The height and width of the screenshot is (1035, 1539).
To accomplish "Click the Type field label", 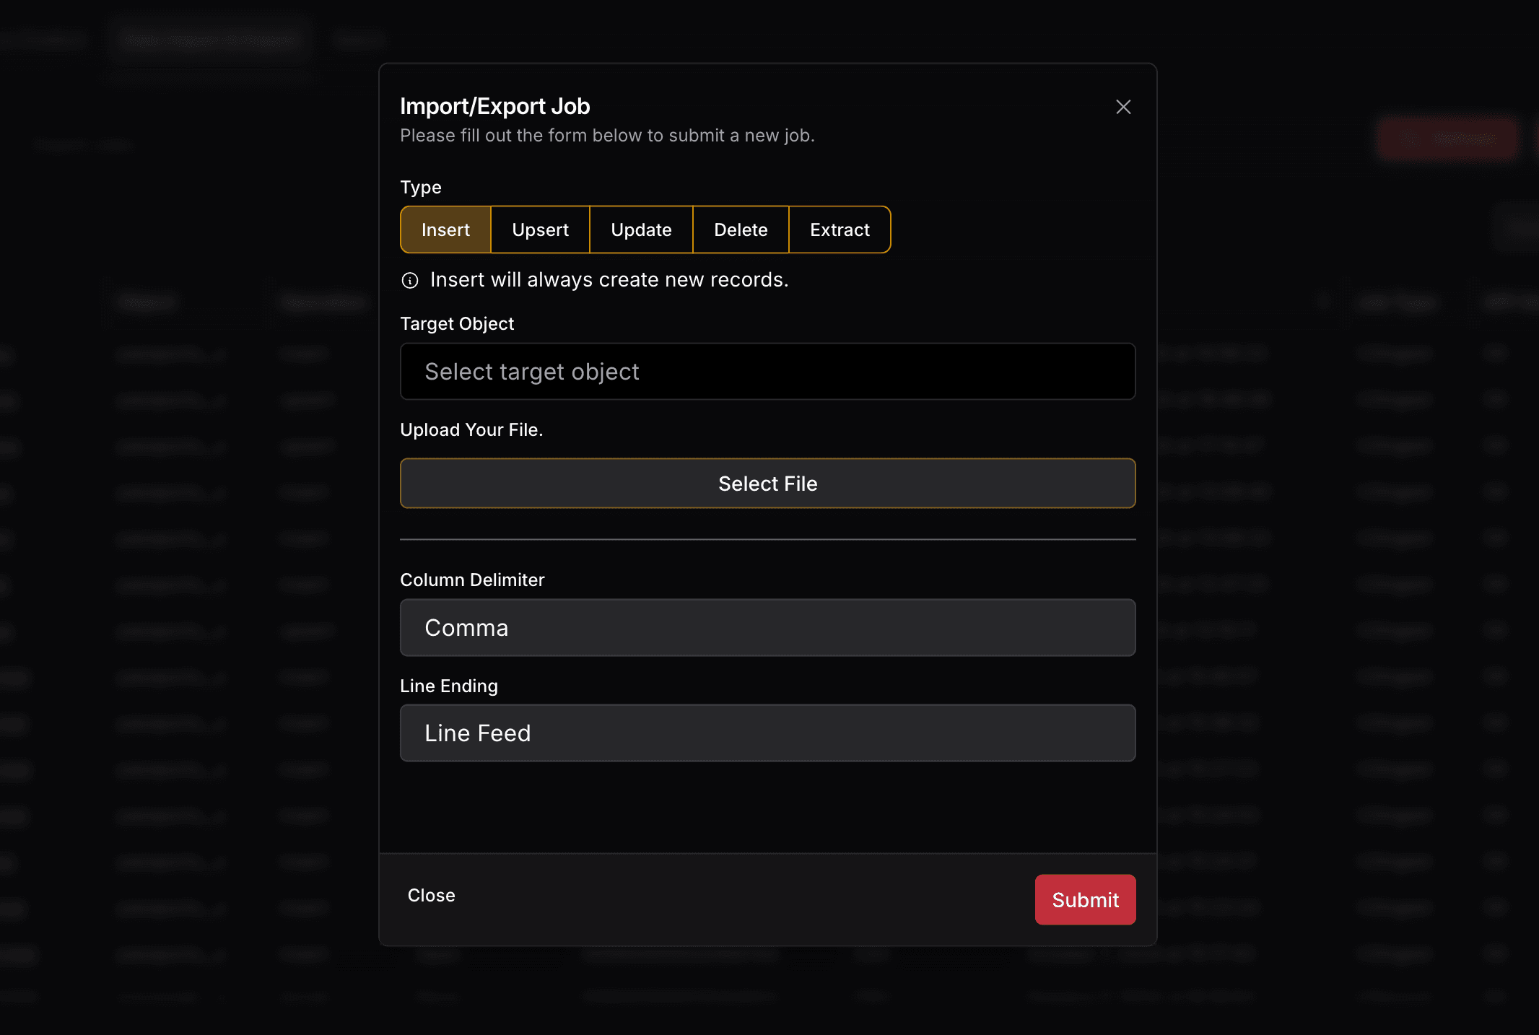I will pyautogui.click(x=421, y=187).
